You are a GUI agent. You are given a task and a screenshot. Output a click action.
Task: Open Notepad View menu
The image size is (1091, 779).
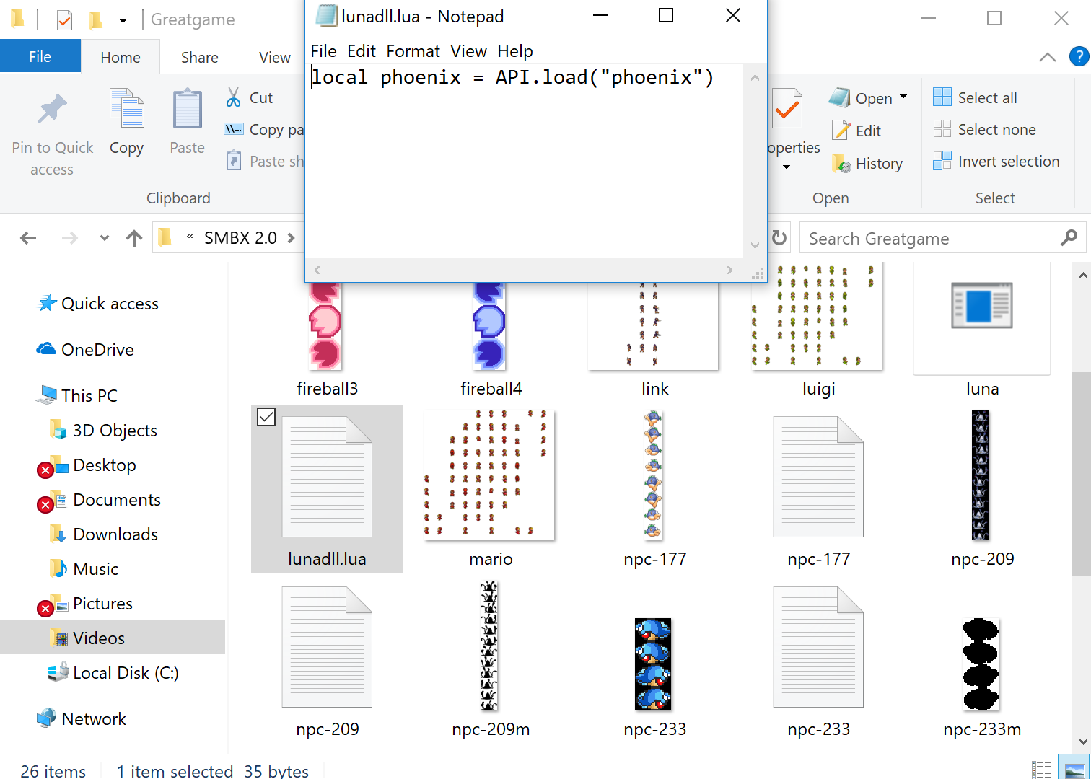click(468, 51)
